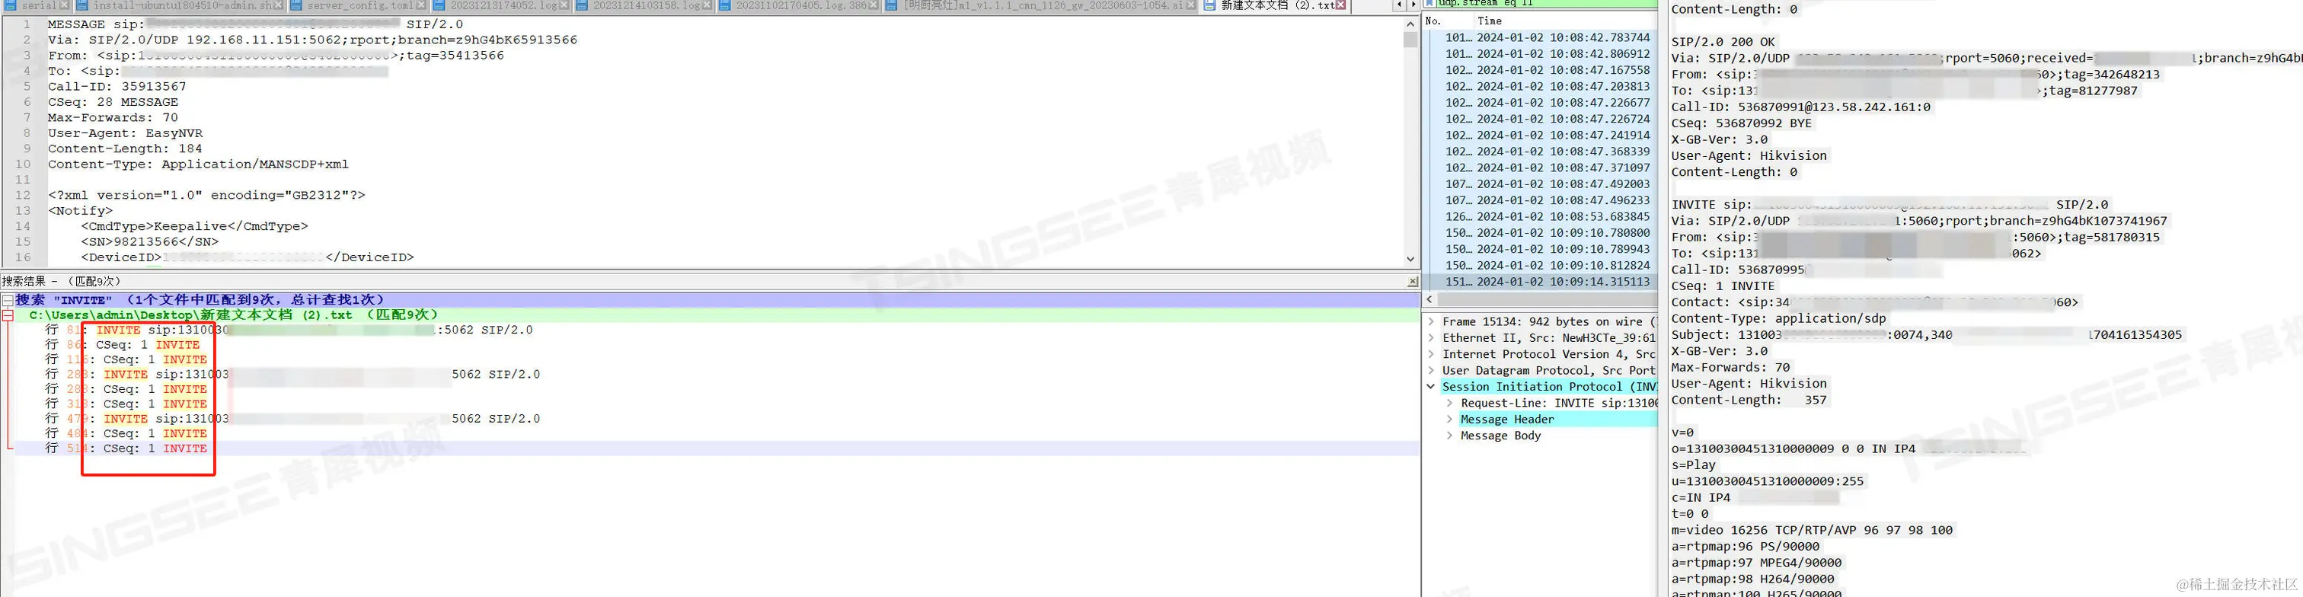
Task: Select packet at 10:09:14.315113
Action: pyautogui.click(x=1539, y=282)
